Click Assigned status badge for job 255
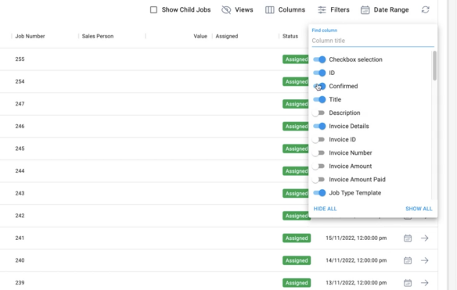The image size is (457, 290). [296, 59]
